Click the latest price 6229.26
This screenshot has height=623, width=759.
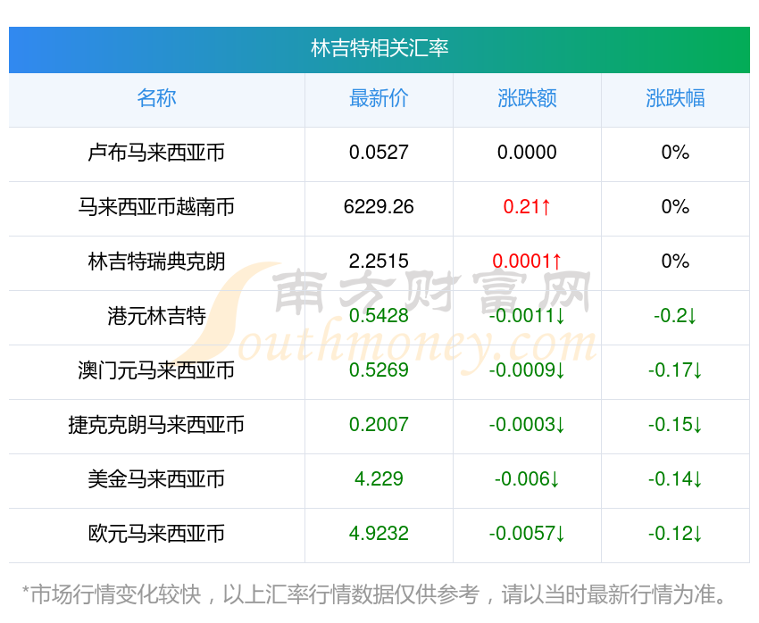tap(379, 207)
